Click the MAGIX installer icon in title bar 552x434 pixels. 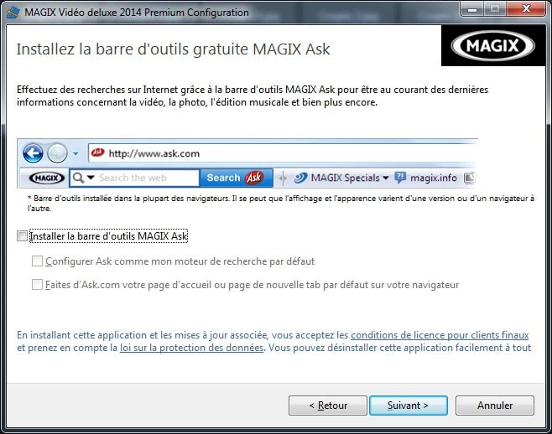click(x=13, y=13)
